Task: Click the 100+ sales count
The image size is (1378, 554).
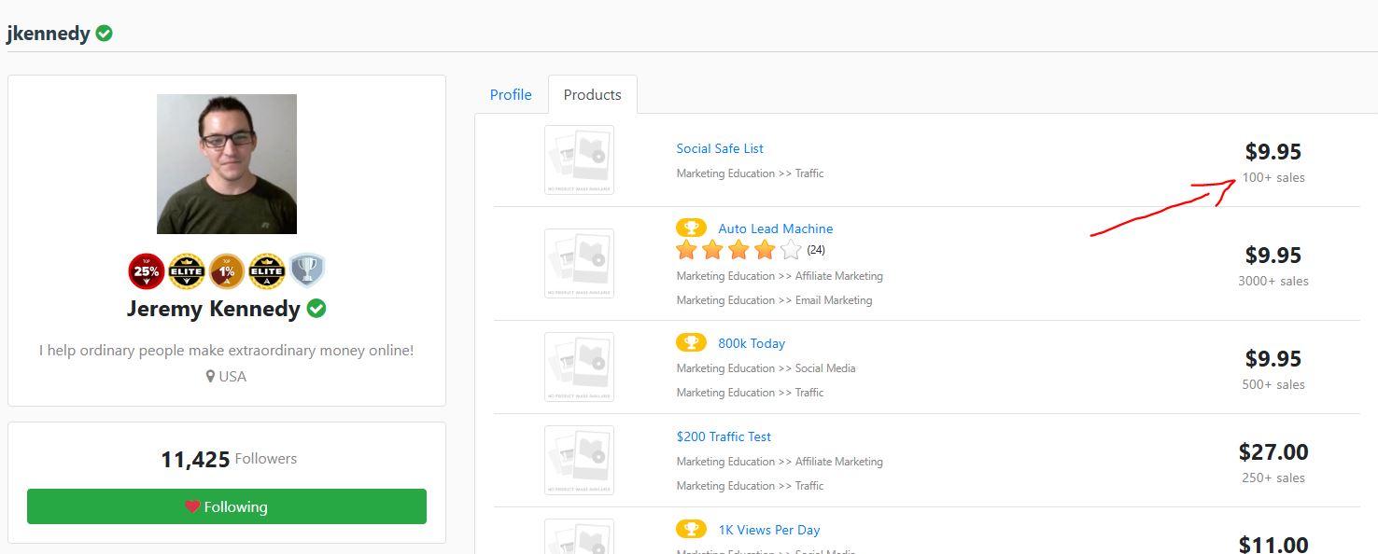Action: [1273, 177]
